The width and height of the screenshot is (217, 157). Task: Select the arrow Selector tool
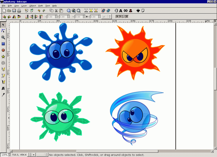coord(3,25)
